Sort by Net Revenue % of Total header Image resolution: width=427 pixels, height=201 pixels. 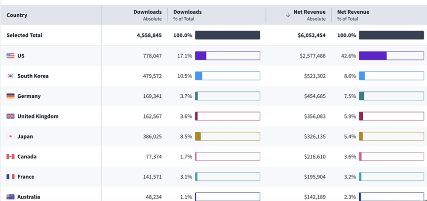pos(353,15)
